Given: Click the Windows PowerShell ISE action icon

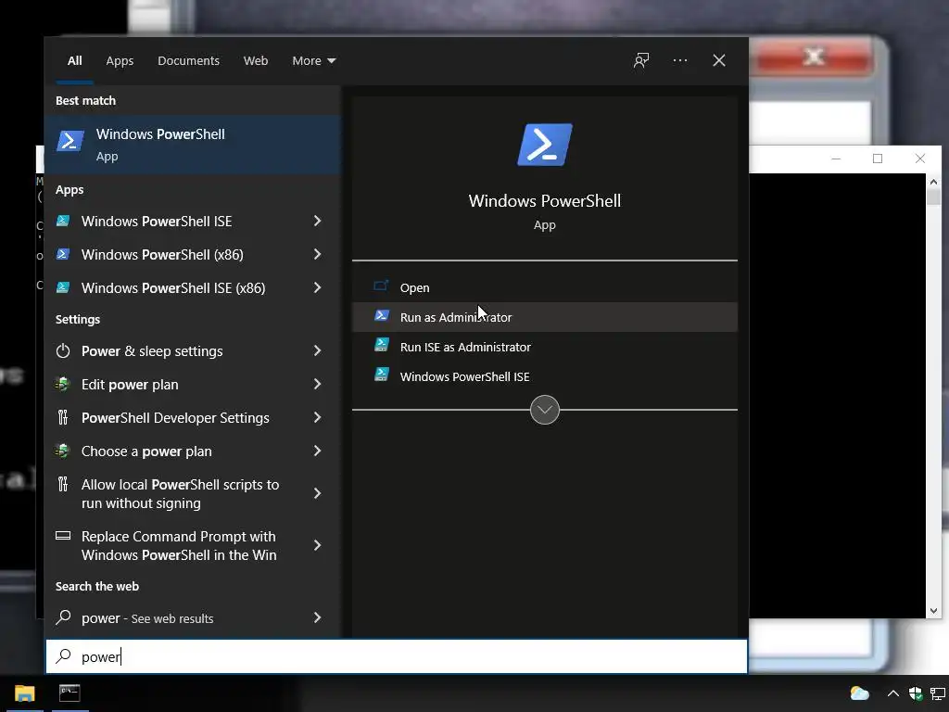Looking at the screenshot, I should [x=381, y=375].
